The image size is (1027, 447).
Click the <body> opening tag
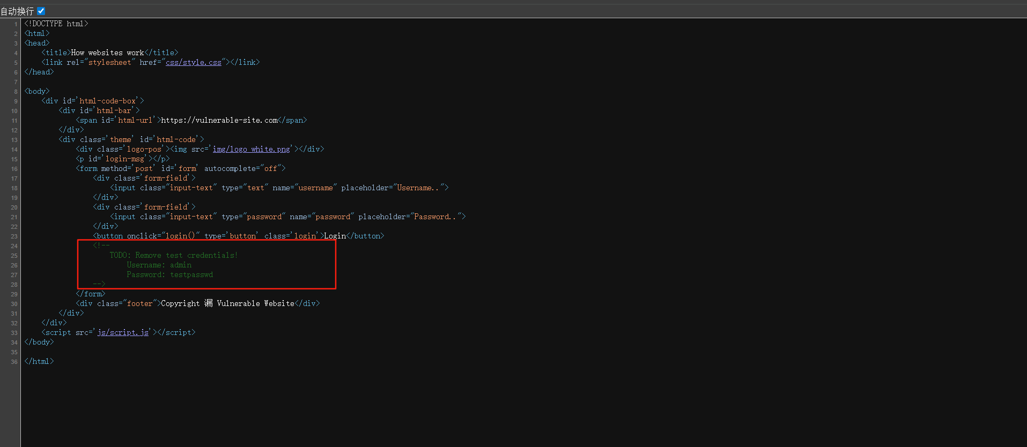pyautogui.click(x=37, y=92)
